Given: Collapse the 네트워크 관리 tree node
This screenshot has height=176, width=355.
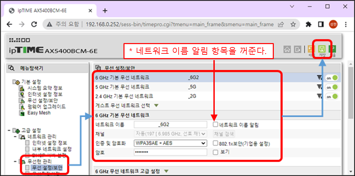Looking at the screenshot, I should pyautogui.click(x=15, y=137).
